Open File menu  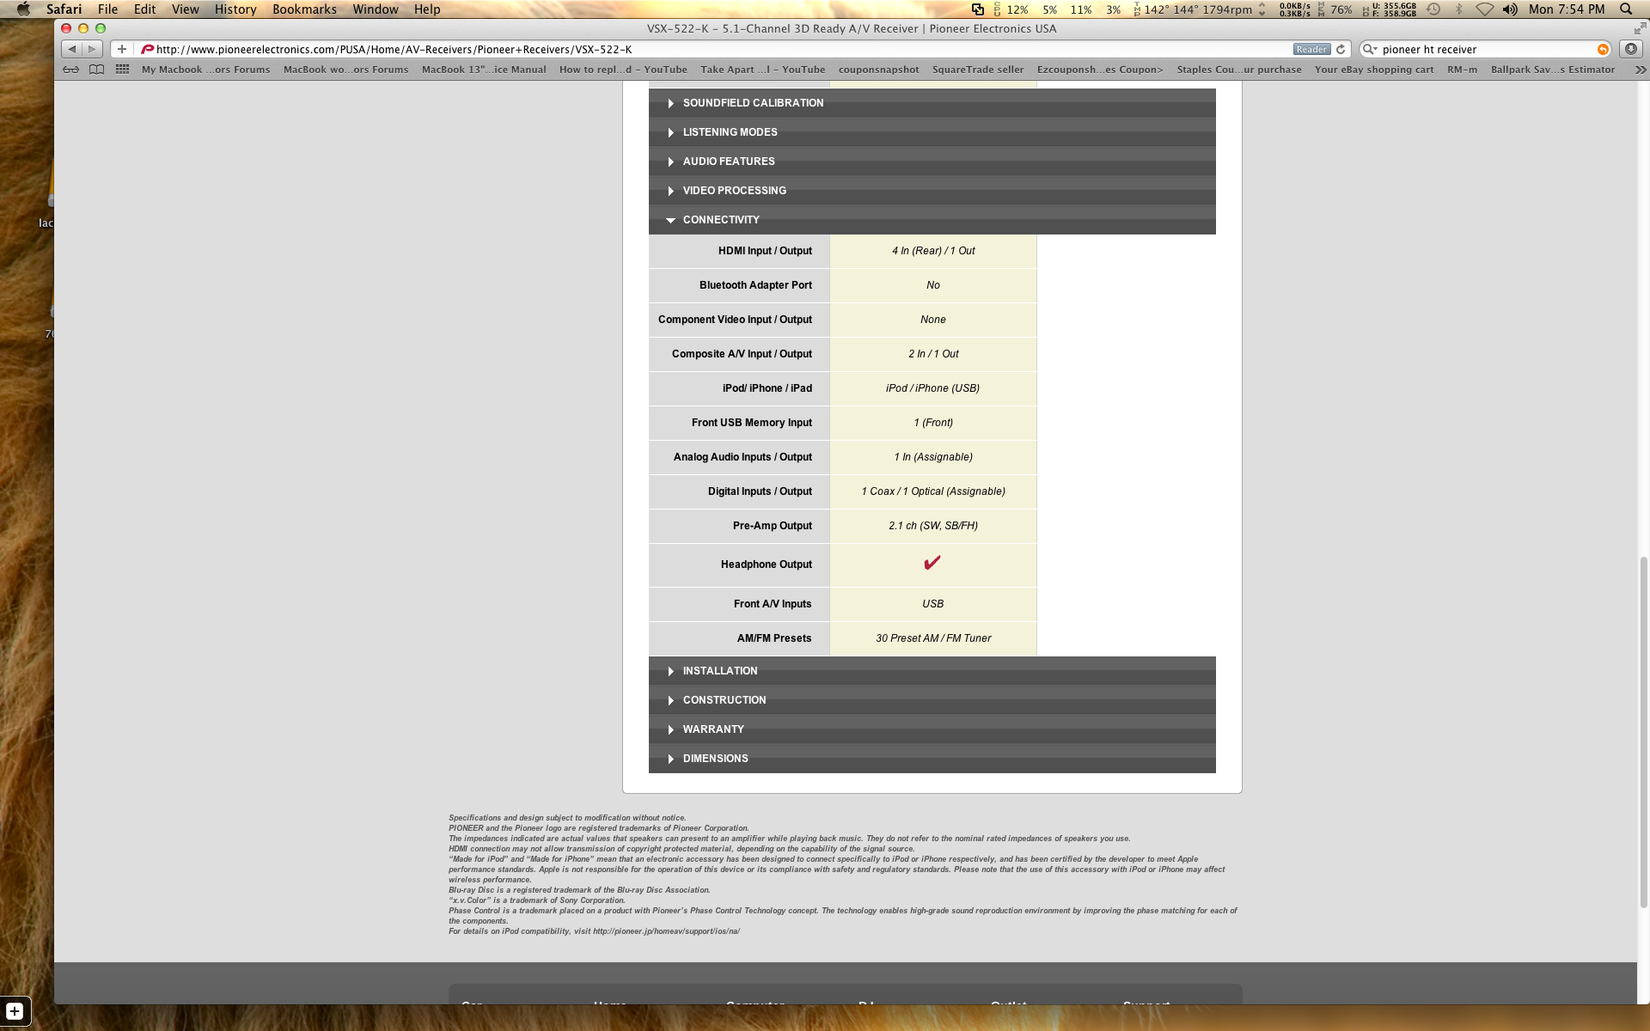point(107,9)
